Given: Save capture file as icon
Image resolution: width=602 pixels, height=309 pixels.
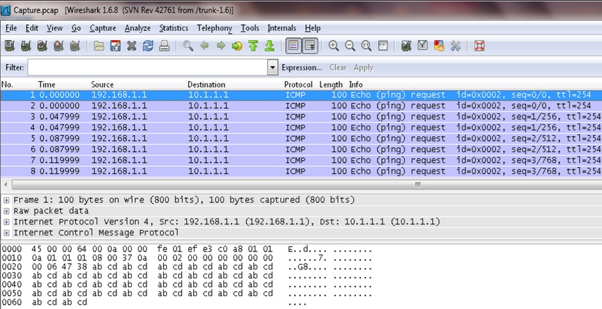Looking at the screenshot, I should [x=115, y=46].
